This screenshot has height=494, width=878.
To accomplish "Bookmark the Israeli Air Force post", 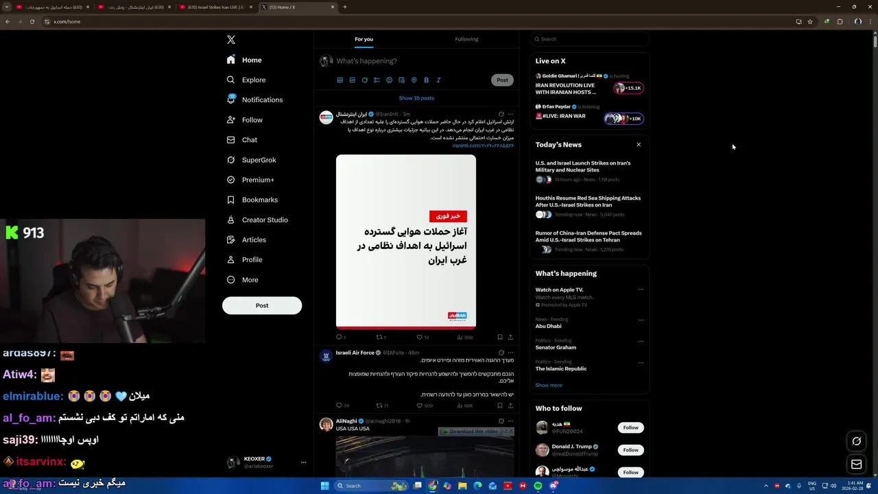I will [x=500, y=405].
